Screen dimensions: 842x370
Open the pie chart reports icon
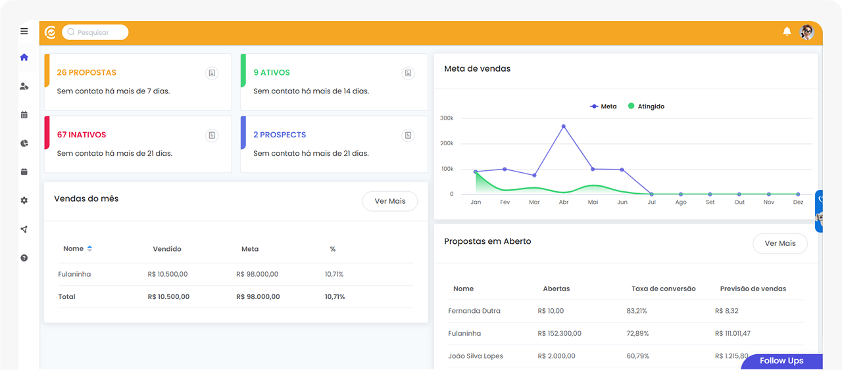point(24,143)
